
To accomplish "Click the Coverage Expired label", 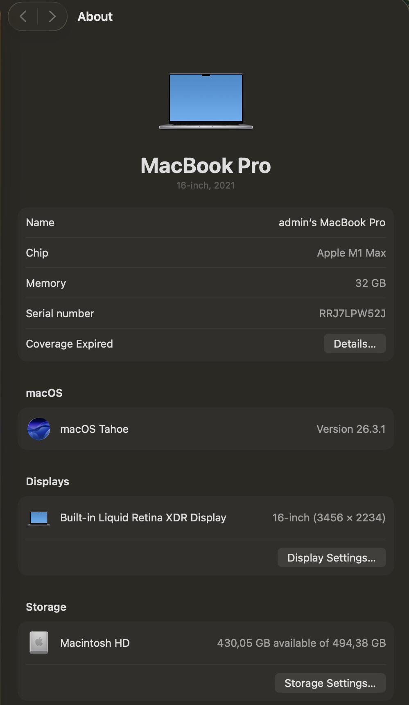I will (69, 344).
